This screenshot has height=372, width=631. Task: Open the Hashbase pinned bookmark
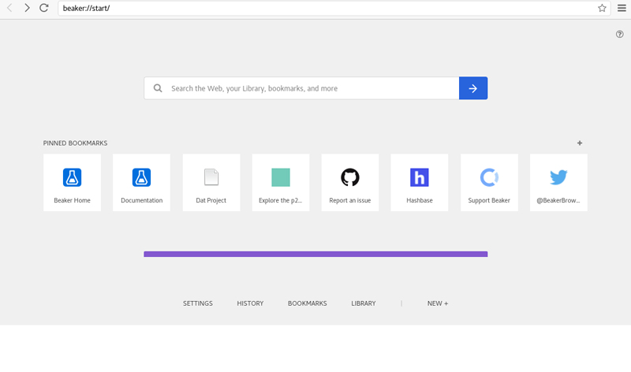[x=419, y=182]
